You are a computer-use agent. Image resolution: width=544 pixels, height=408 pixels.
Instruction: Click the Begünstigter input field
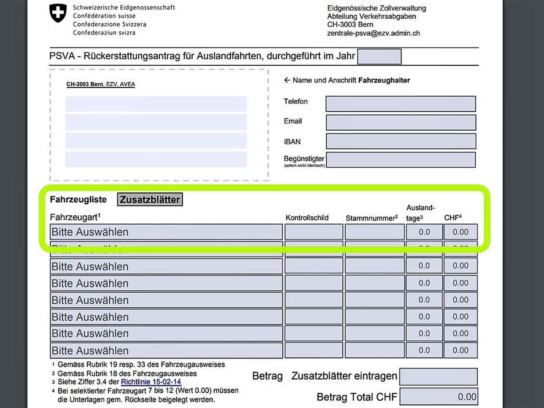click(400, 160)
